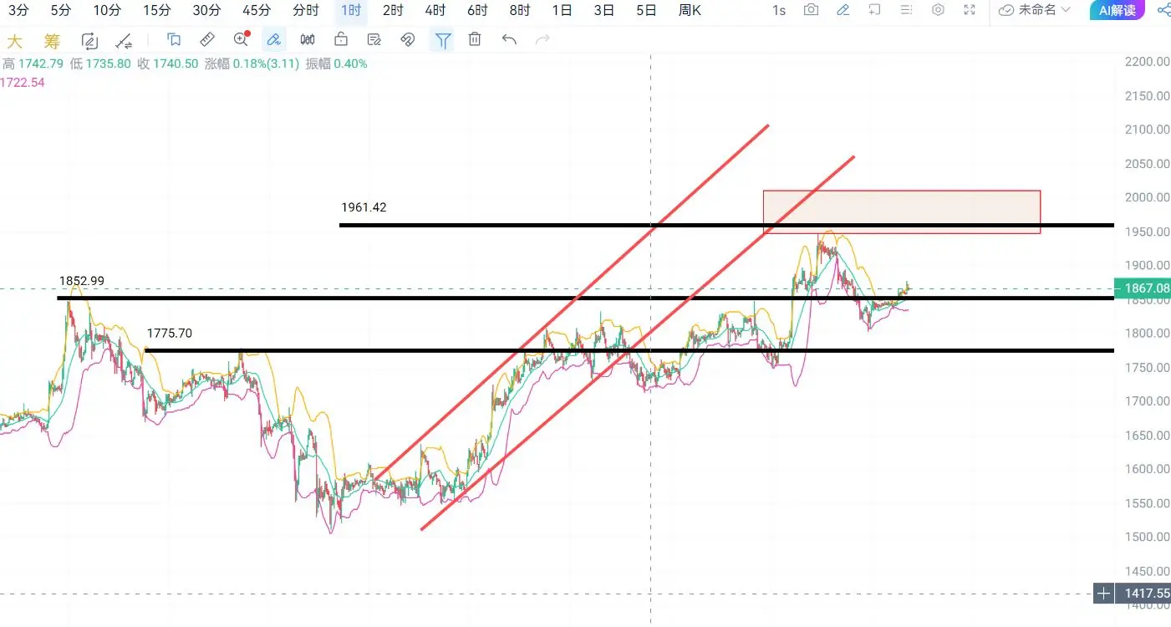This screenshot has width=1171, height=627.
Task: Activate the pencil drawing tool in top bar
Action: tap(843, 10)
